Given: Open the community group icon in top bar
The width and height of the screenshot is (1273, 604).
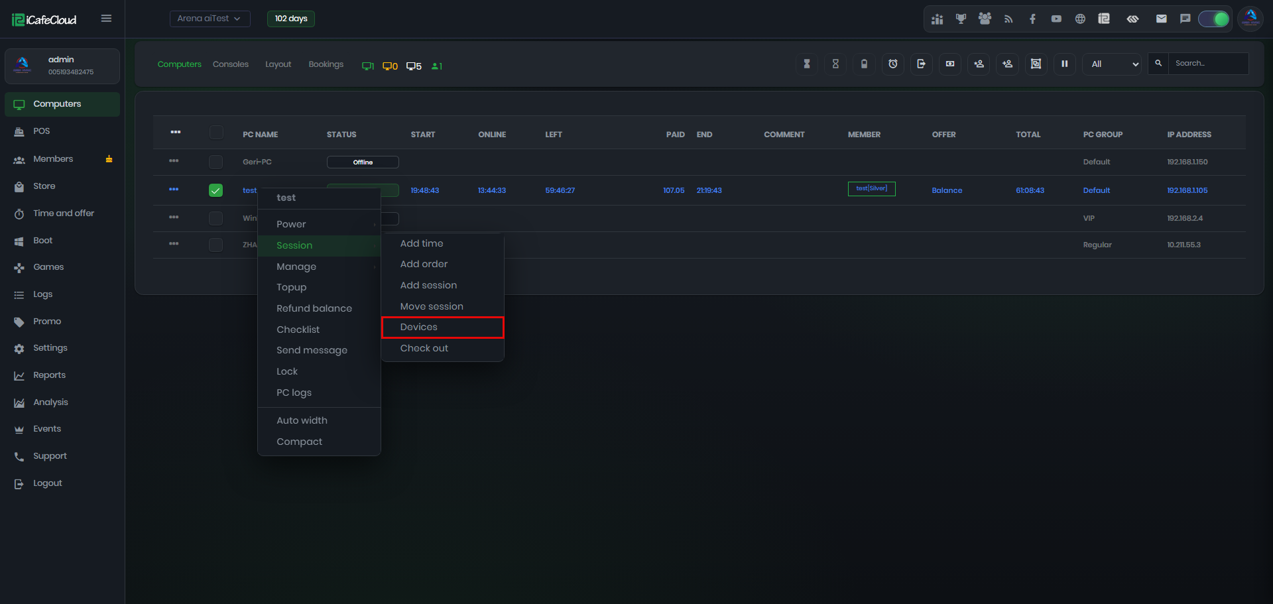Looking at the screenshot, I should tap(985, 19).
